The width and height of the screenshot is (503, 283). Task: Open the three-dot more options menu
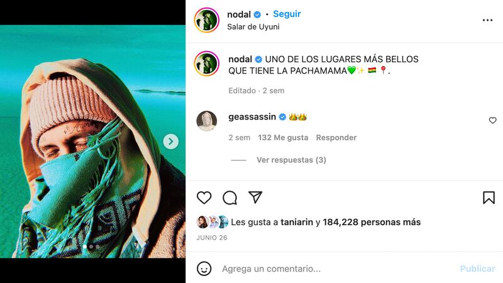pos(488,20)
